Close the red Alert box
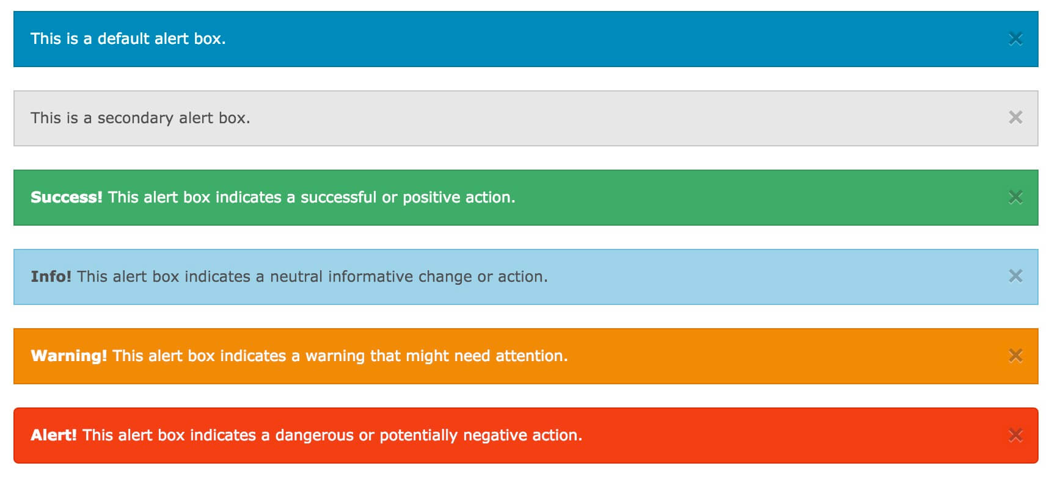 point(1015,435)
